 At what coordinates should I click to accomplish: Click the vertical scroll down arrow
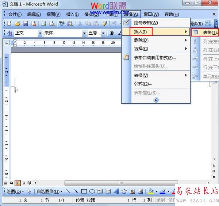214,159
